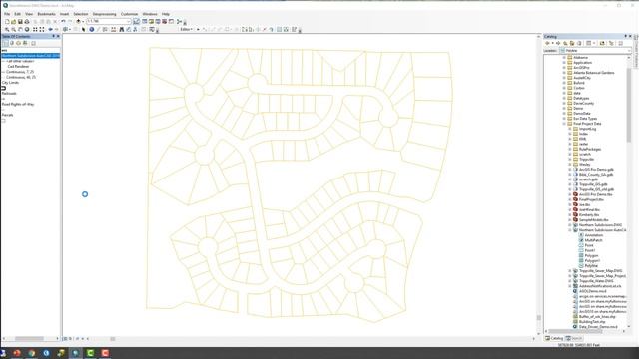Use Fixed Zoom In tool
This screenshot has width=639, height=359.
coord(35,30)
